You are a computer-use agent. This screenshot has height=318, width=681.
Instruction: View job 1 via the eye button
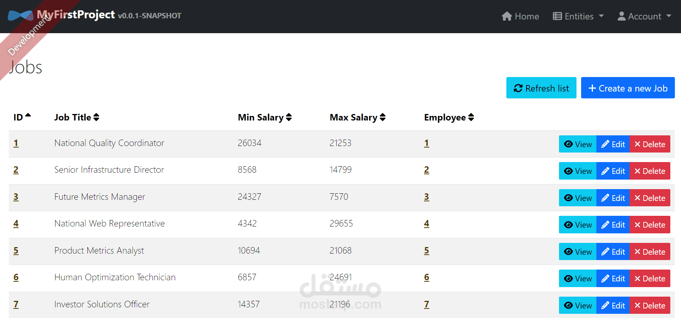click(578, 144)
